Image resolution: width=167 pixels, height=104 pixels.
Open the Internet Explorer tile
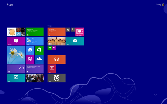click(30, 50)
